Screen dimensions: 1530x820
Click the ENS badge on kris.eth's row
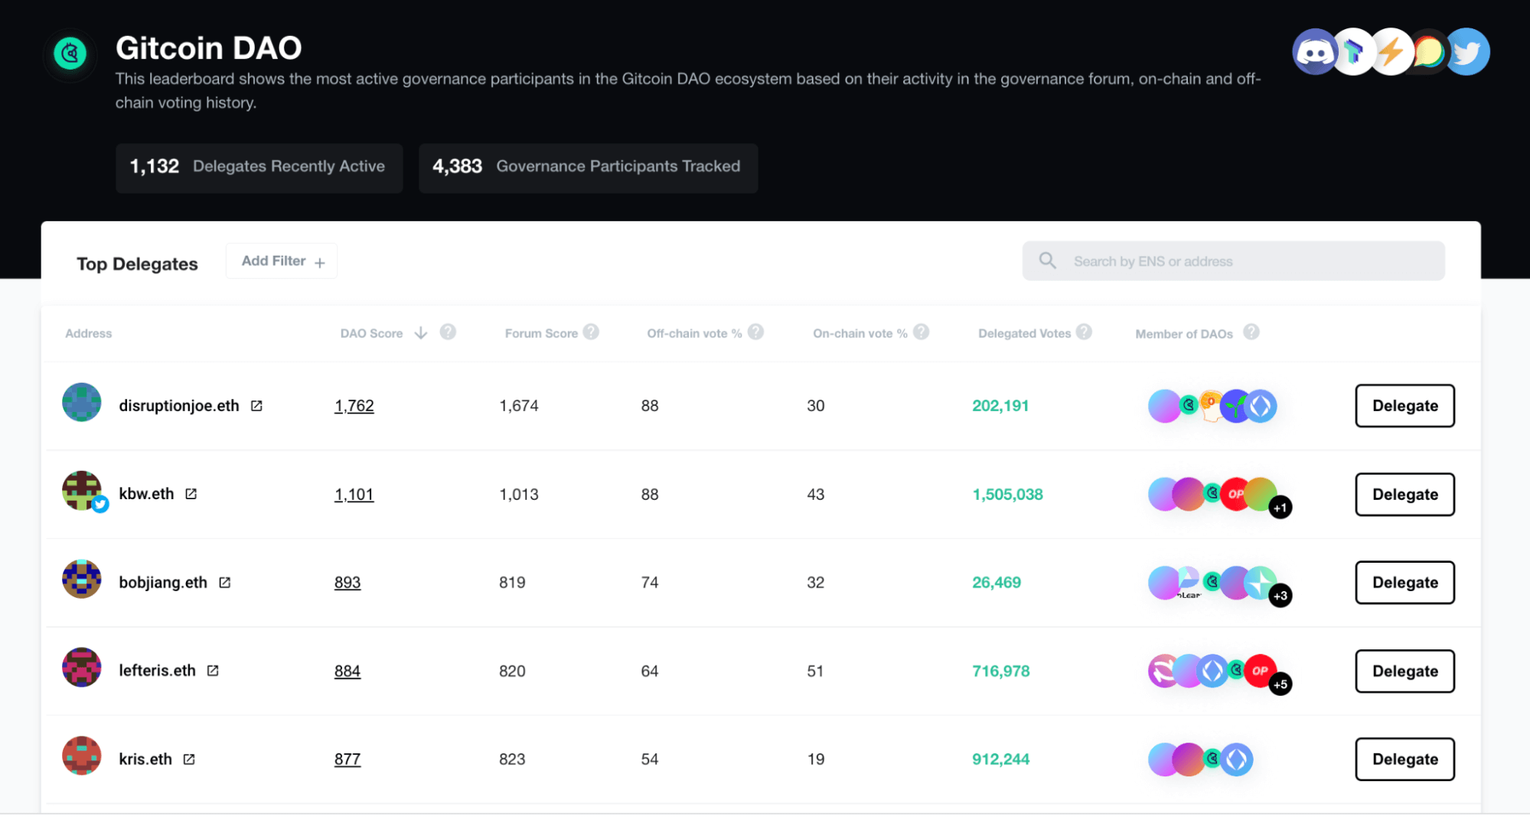click(1238, 759)
